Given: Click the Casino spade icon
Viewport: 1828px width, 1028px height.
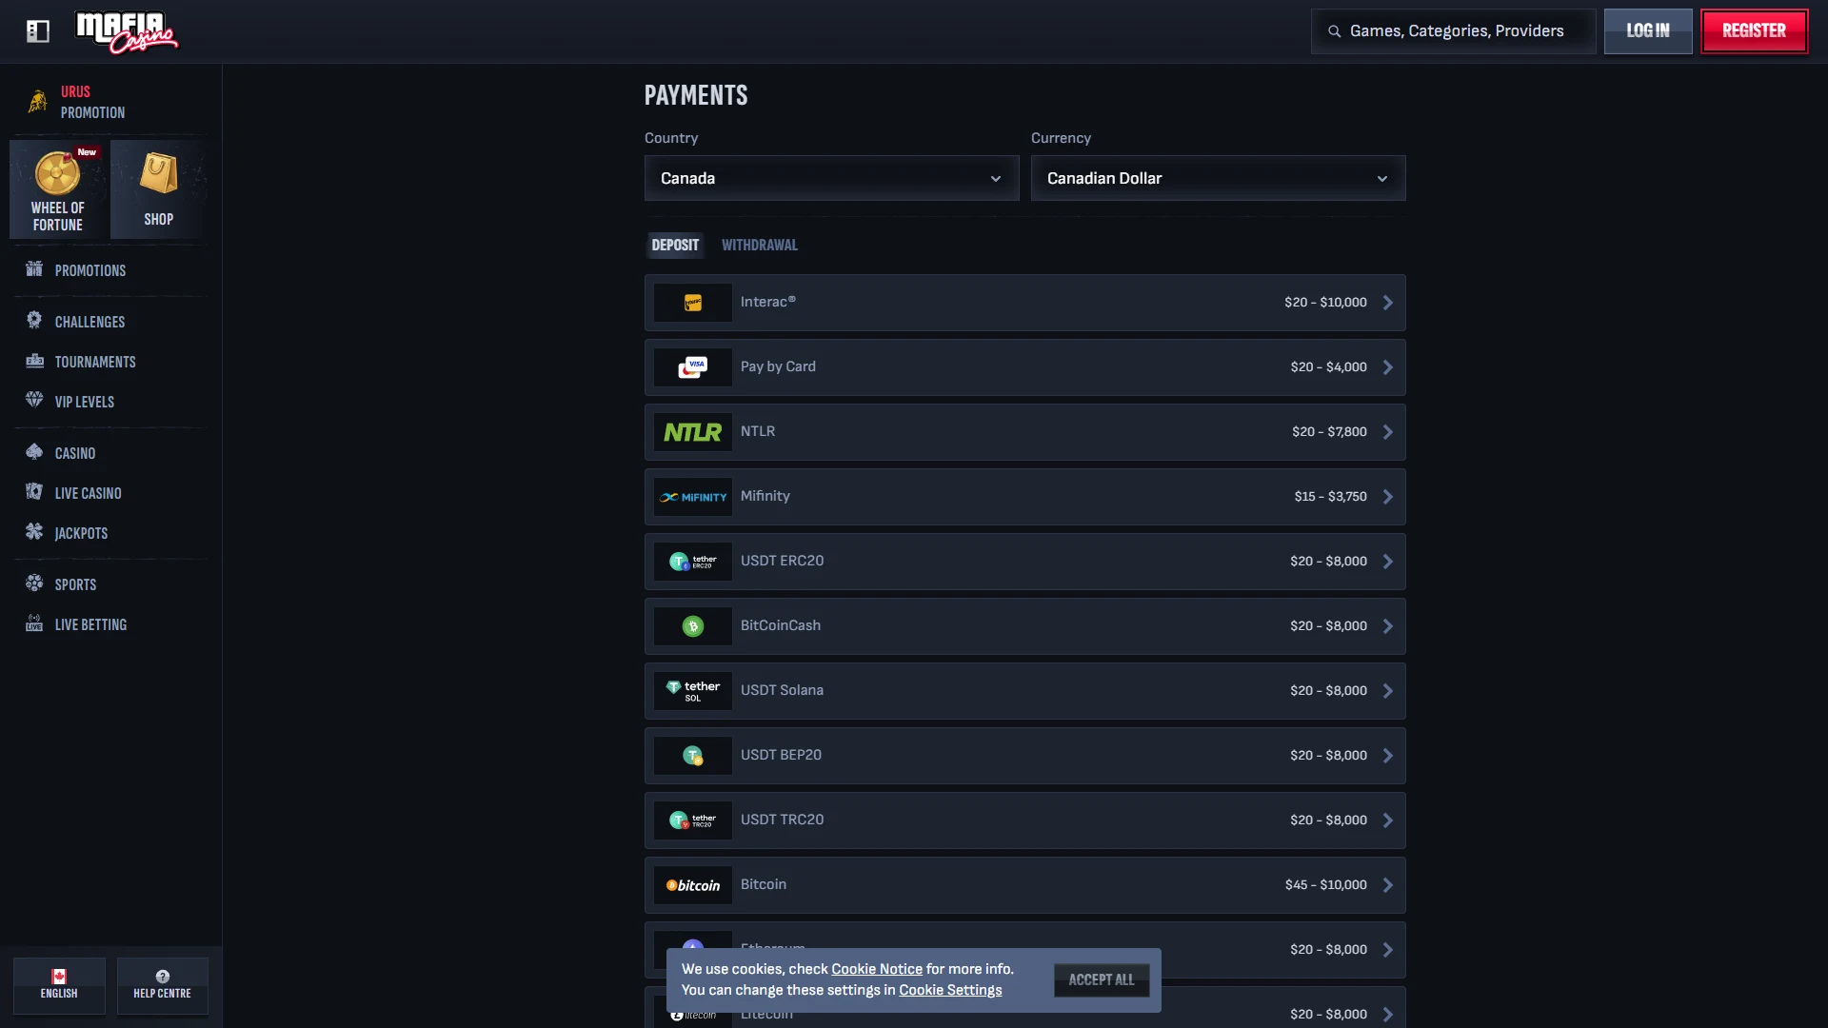Looking at the screenshot, I should click(x=34, y=452).
